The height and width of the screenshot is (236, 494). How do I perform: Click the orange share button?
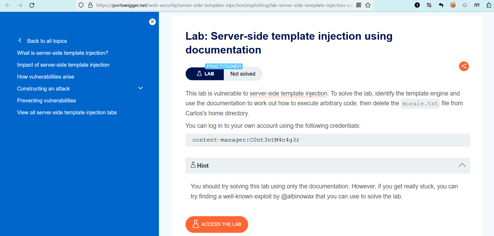[464, 66]
